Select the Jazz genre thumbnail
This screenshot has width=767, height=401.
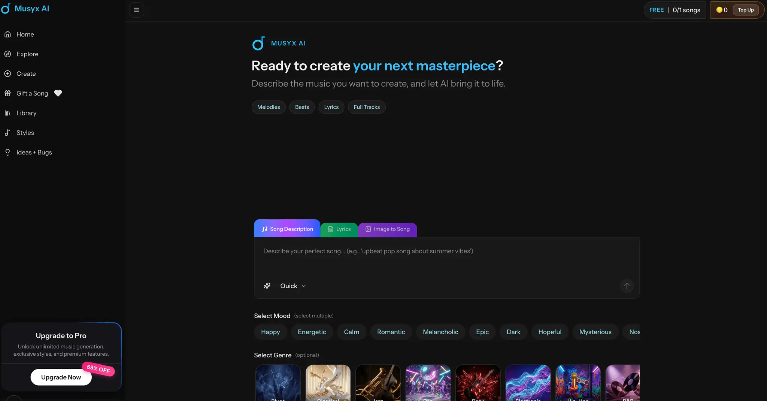[378, 383]
